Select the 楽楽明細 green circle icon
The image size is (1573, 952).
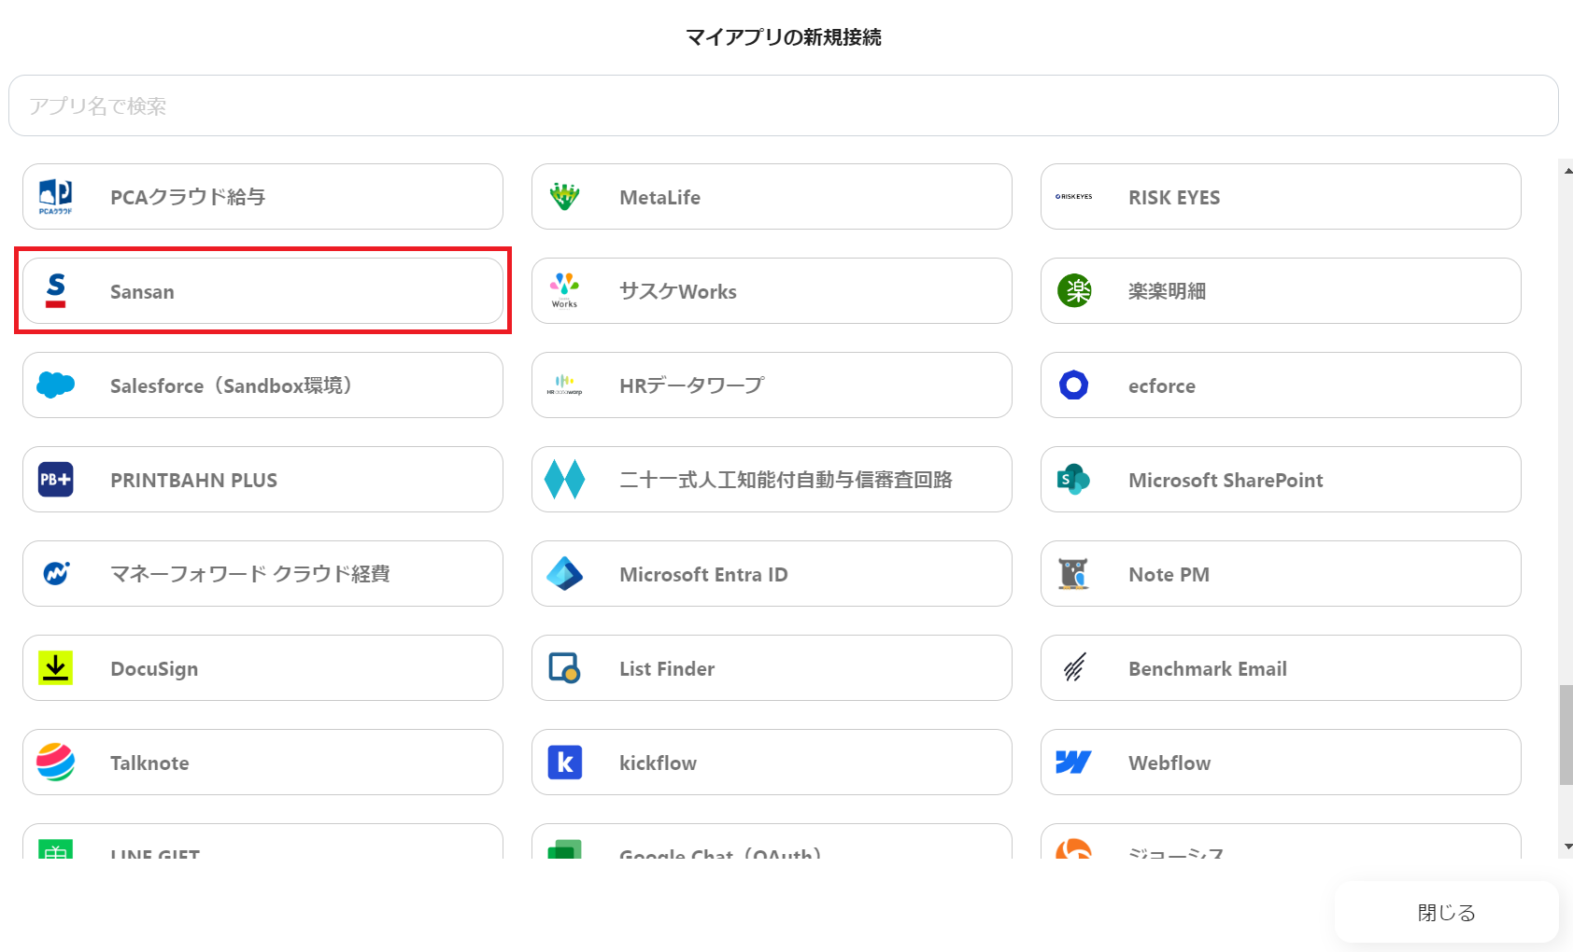click(1074, 290)
